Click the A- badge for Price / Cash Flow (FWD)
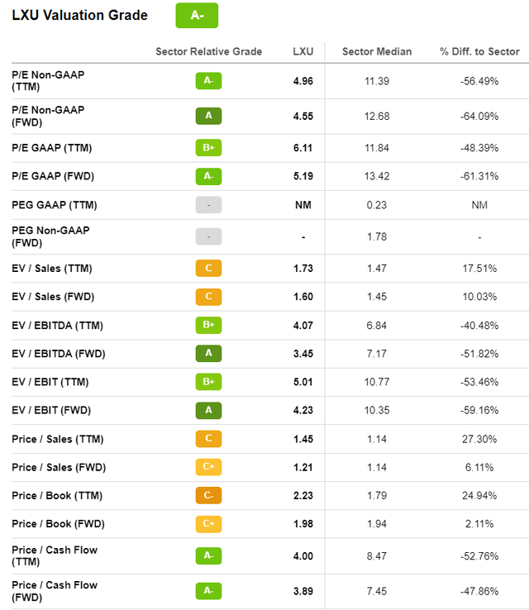This screenshot has height=610, width=529. point(208,591)
